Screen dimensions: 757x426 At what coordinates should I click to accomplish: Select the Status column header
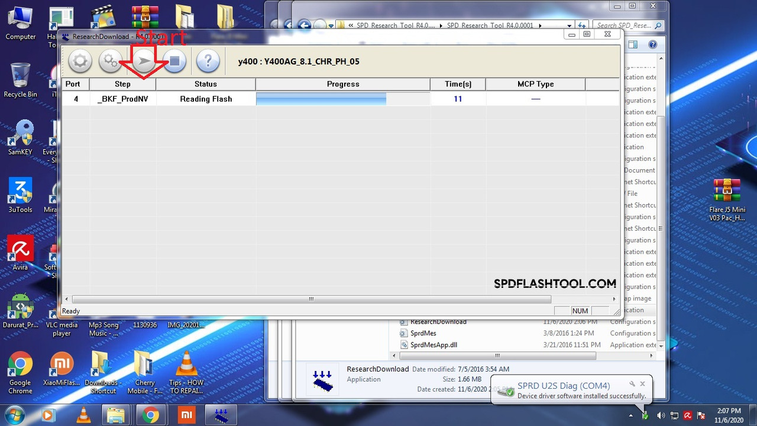pos(206,84)
